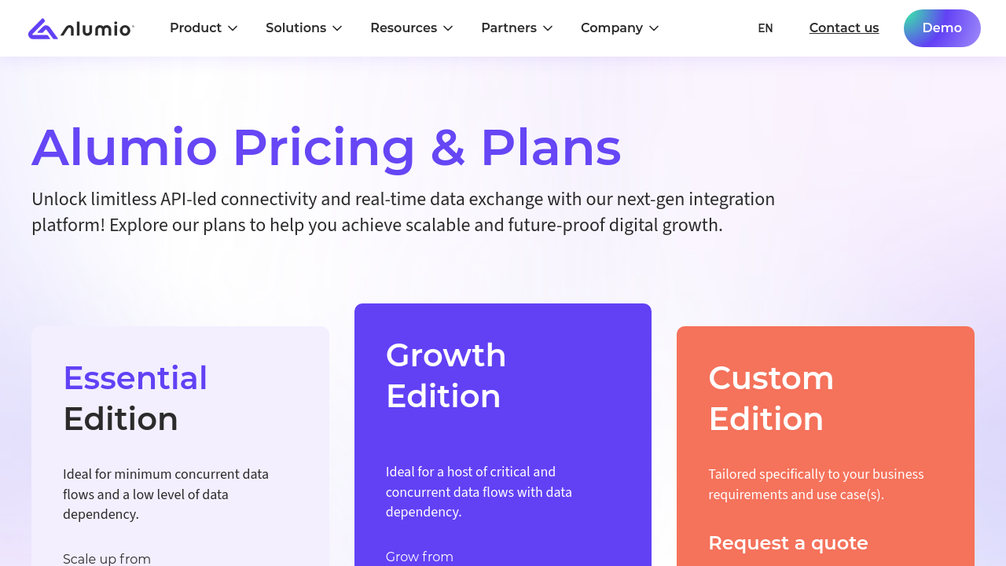Click the Alumio logo icon
Image resolution: width=1006 pixels, height=566 pixels.
pyautogui.click(x=43, y=29)
